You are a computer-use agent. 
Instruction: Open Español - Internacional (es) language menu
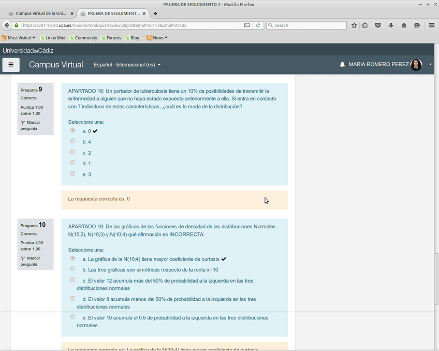tap(127, 65)
